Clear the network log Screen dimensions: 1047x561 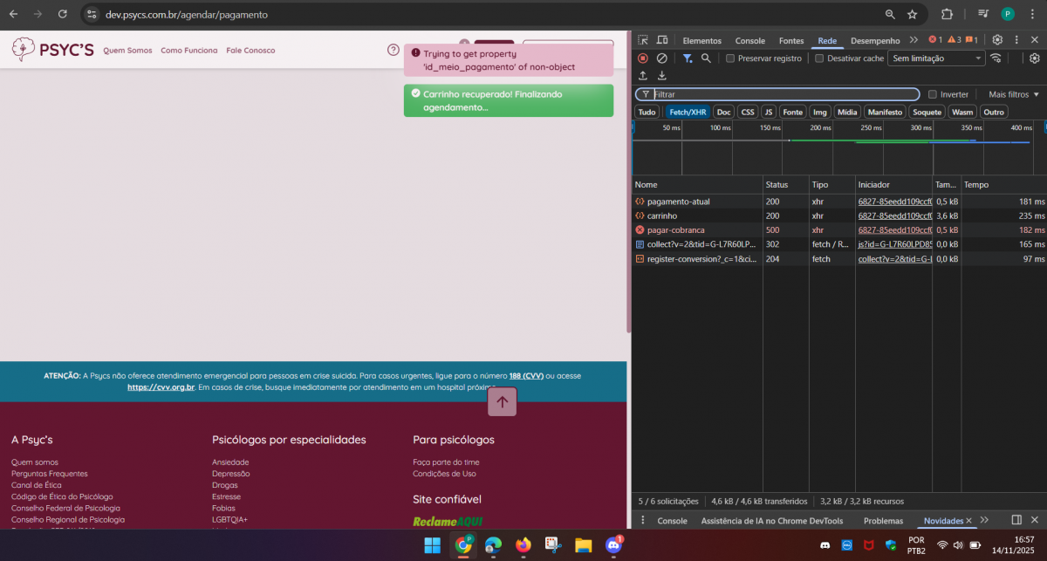click(662, 58)
